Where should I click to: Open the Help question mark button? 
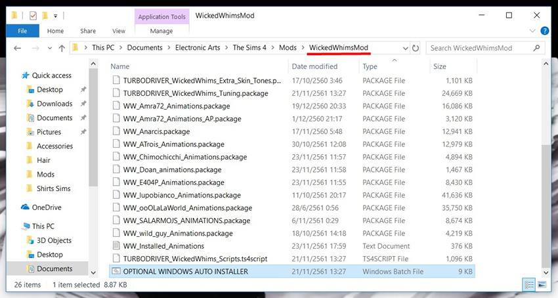coord(544,31)
